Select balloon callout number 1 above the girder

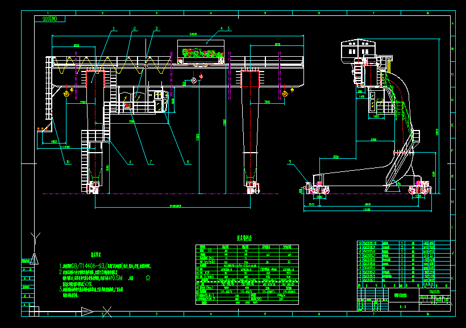point(114,28)
